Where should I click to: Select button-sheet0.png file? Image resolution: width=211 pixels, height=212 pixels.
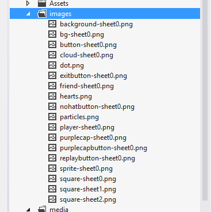coord(88,45)
